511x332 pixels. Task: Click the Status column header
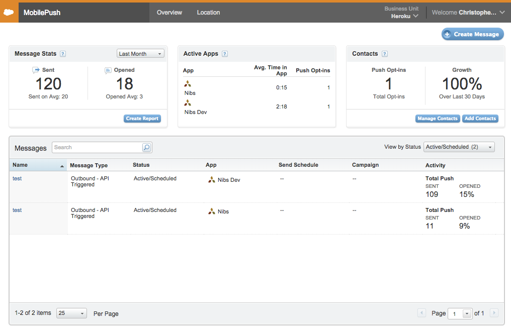[141, 165]
